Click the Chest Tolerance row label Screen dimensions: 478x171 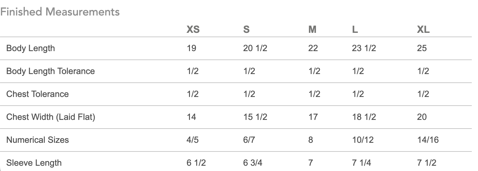[38, 94]
